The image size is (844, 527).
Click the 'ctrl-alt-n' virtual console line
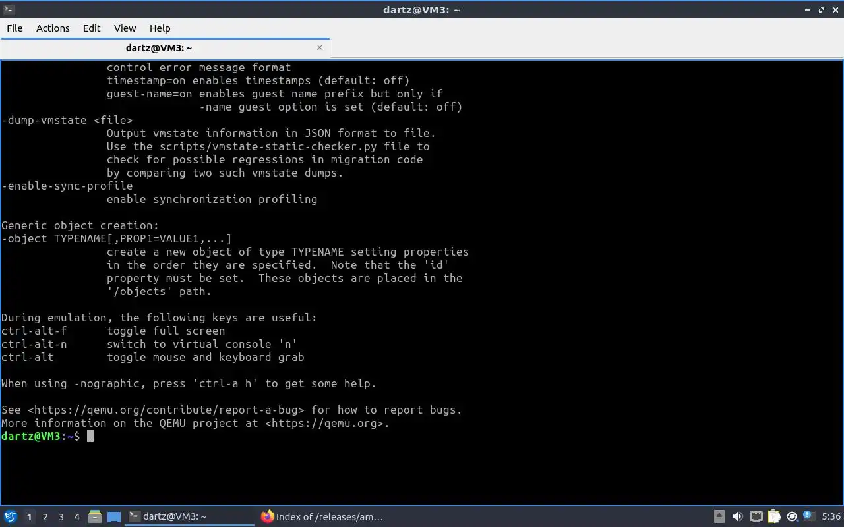(x=150, y=344)
